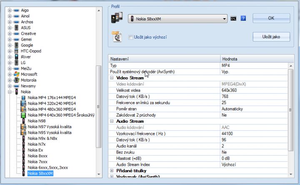The image size is (300, 185).
Task: Click the settings list scrollbar up arrow
Action: [x=291, y=66]
